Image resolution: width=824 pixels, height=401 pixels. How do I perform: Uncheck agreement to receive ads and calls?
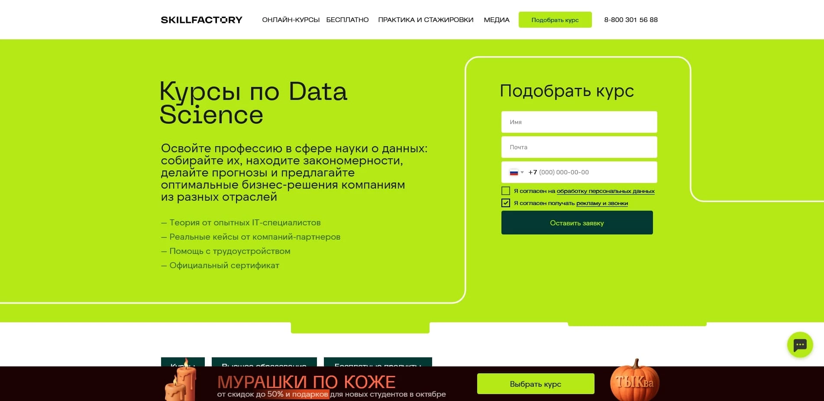(505, 203)
